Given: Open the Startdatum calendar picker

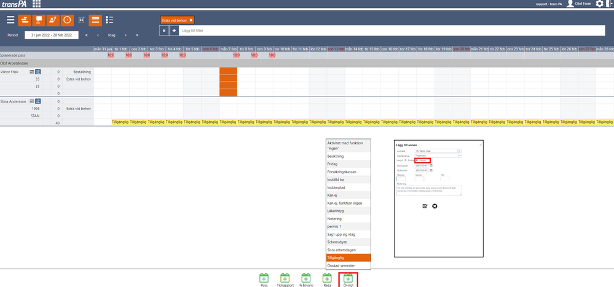Looking at the screenshot, I should (x=431, y=165).
